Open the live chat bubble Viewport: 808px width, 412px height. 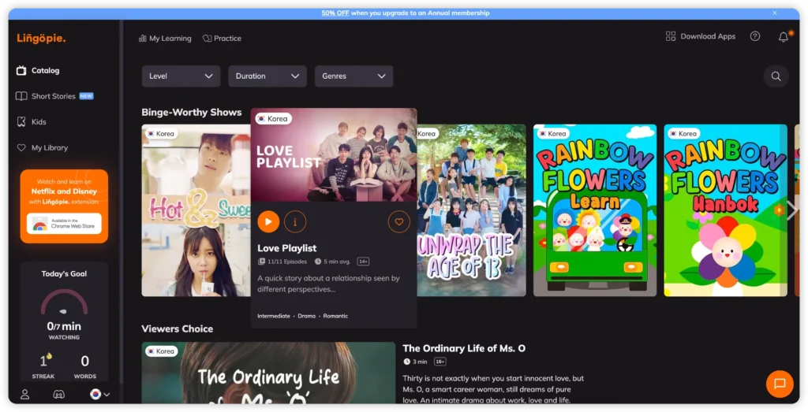(780, 384)
